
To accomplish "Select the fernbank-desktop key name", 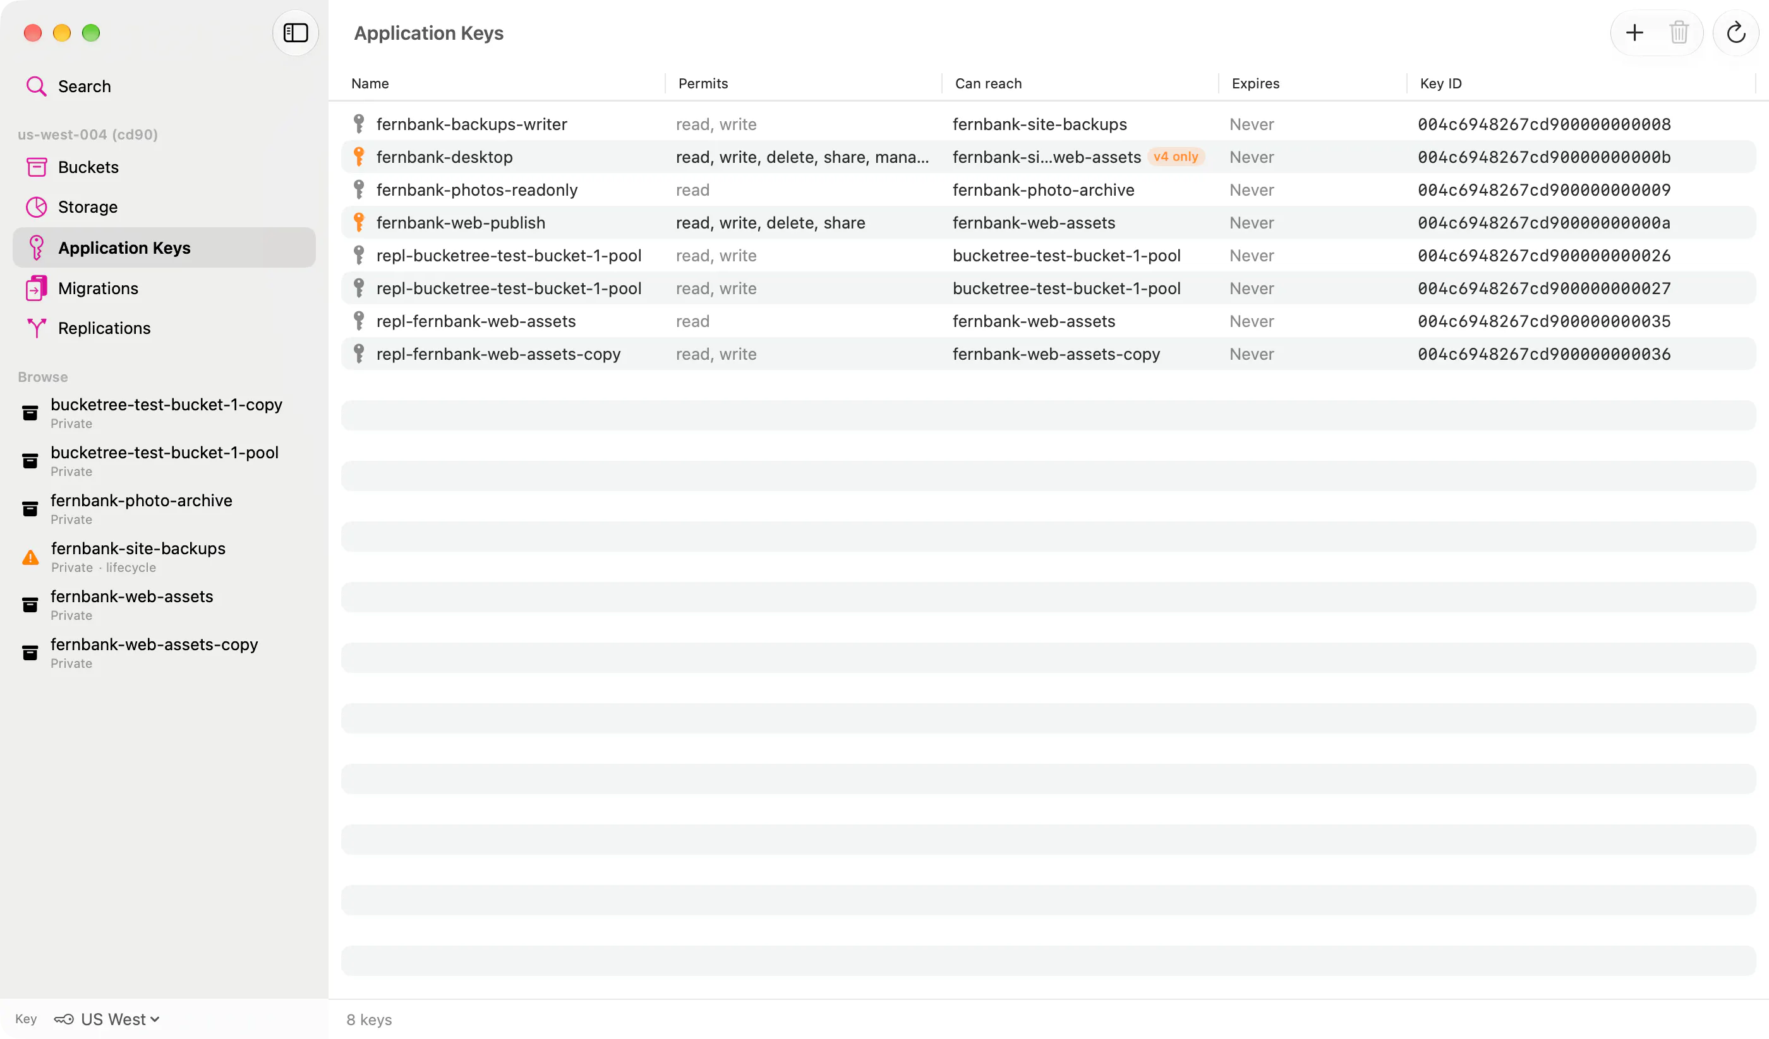I will (x=444, y=157).
